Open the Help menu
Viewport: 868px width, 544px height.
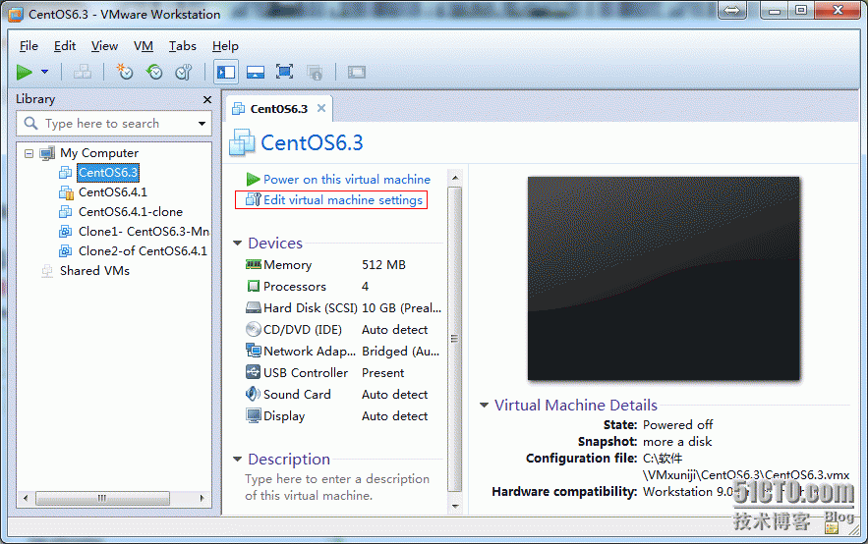point(225,46)
